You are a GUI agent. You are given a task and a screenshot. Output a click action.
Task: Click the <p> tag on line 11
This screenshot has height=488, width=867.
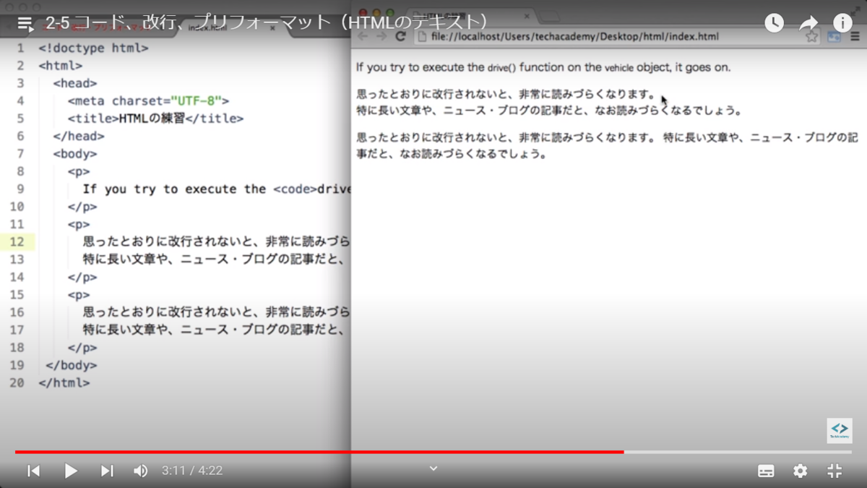tap(79, 224)
